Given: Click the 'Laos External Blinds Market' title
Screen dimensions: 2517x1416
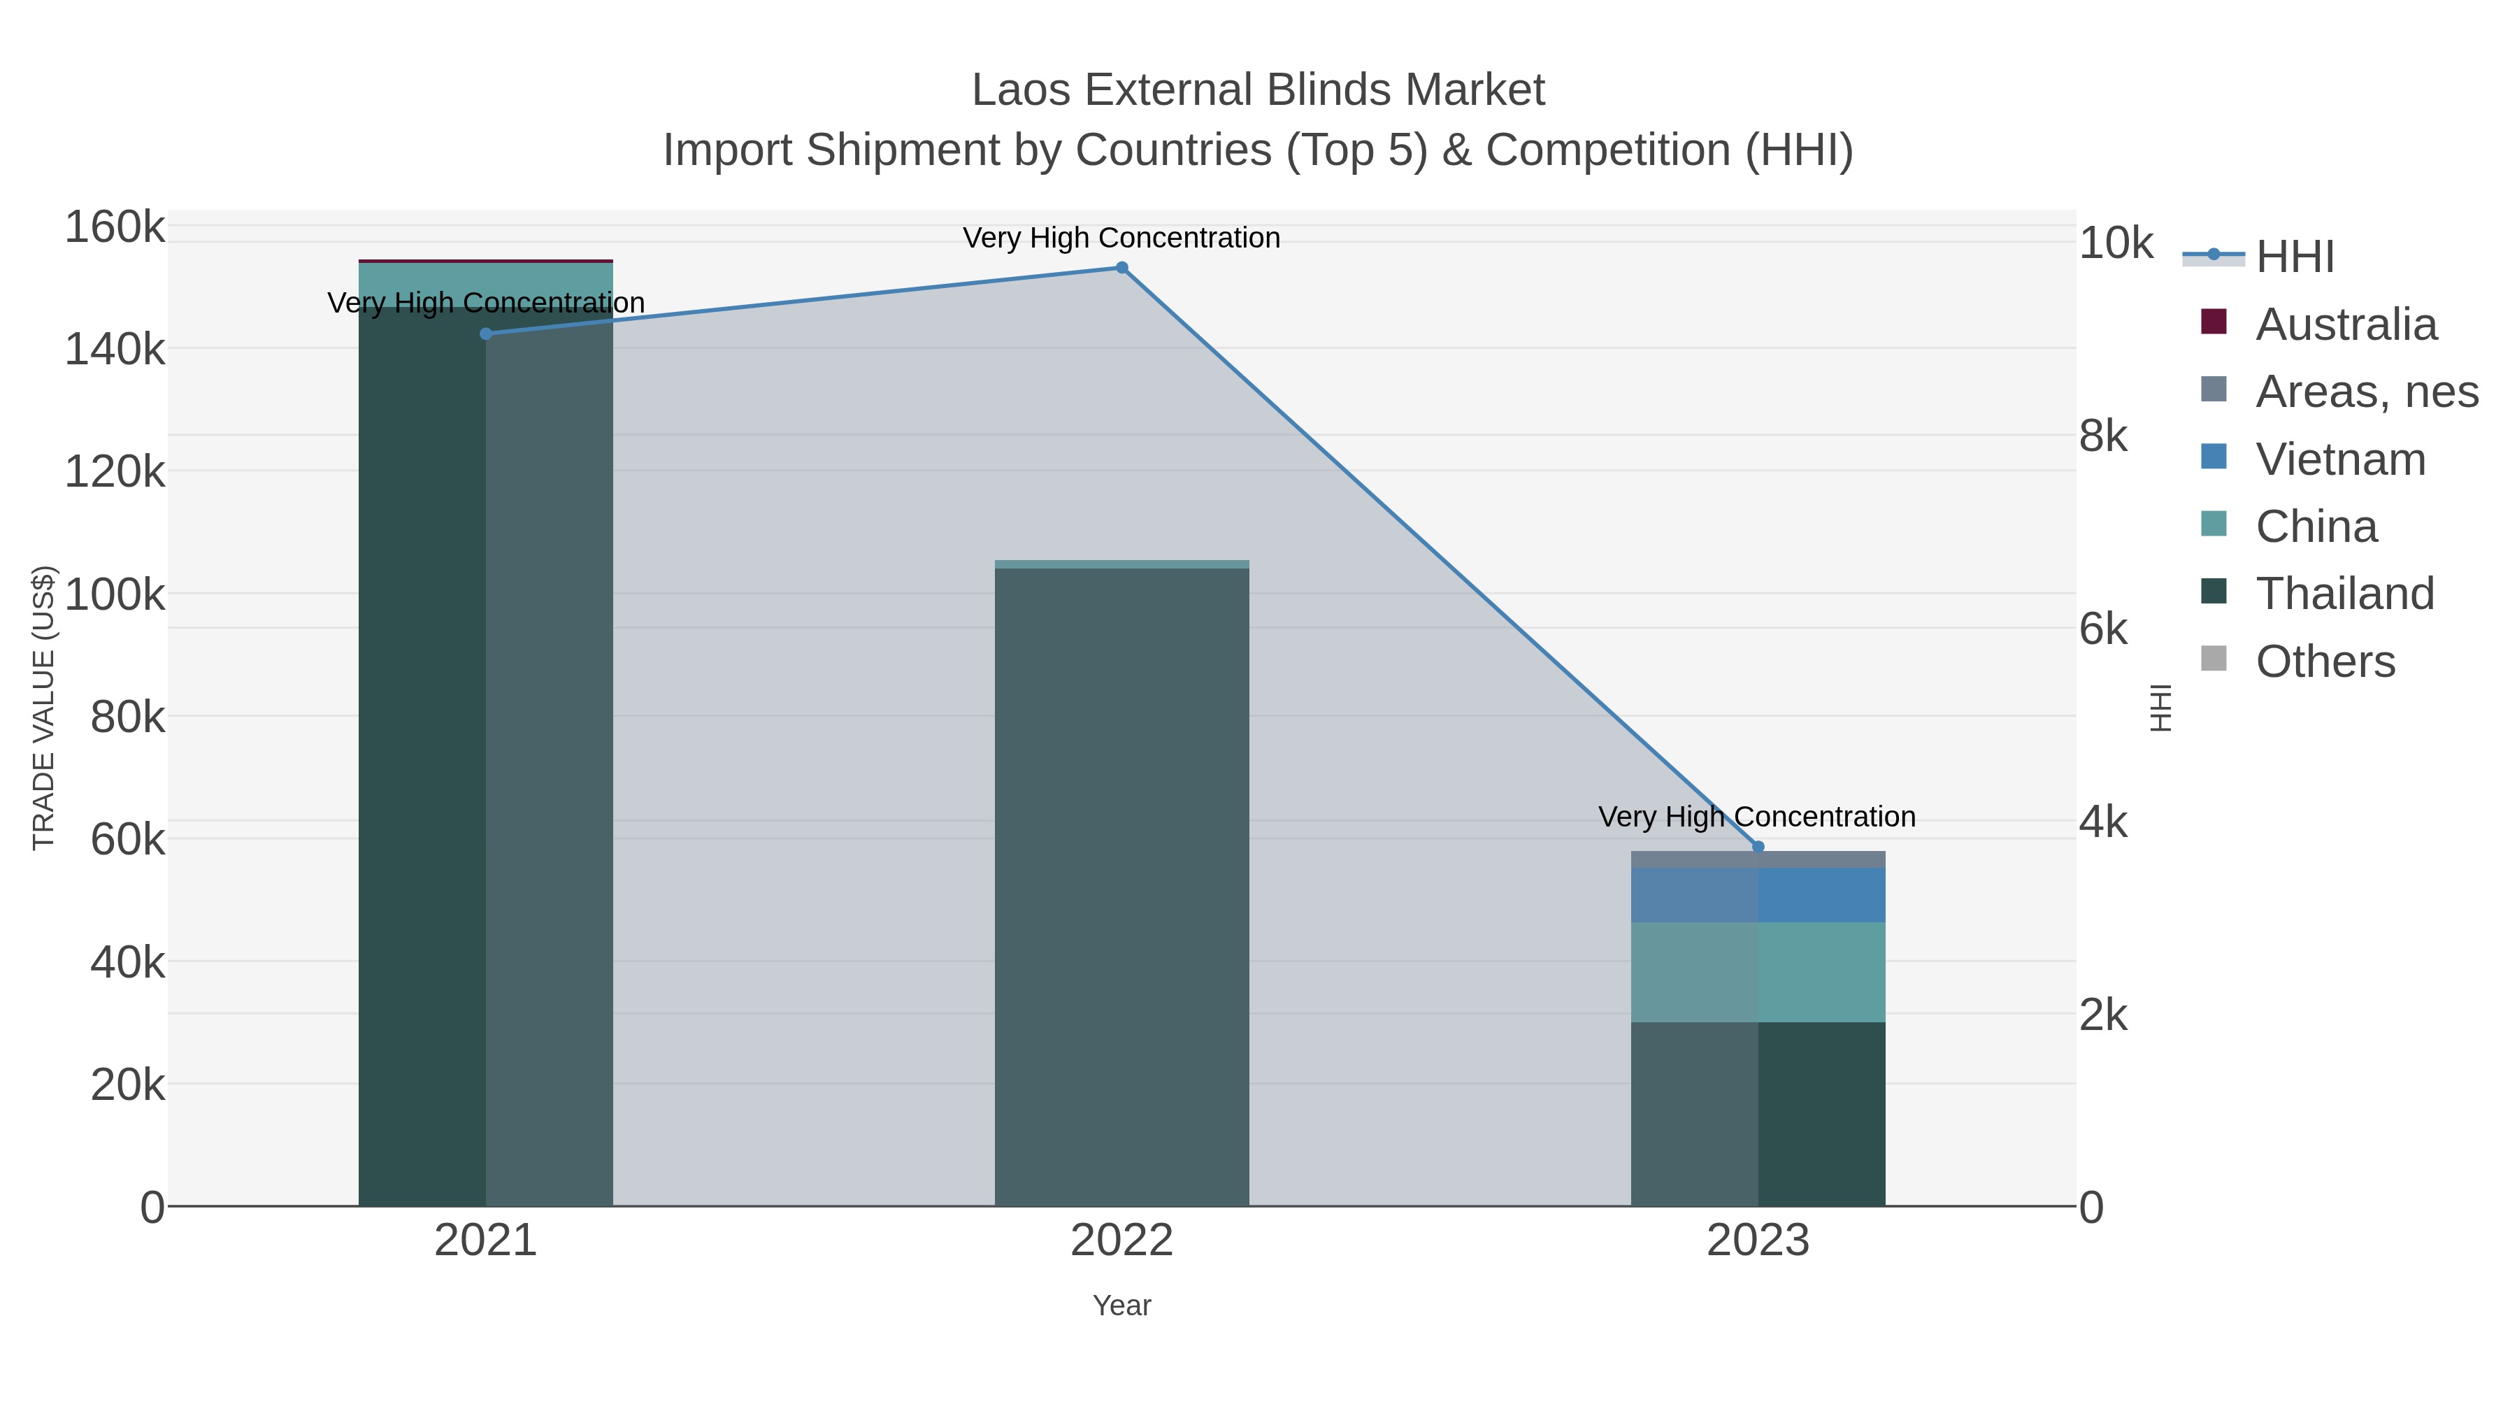Looking at the screenshot, I should pyautogui.click(x=1258, y=90).
